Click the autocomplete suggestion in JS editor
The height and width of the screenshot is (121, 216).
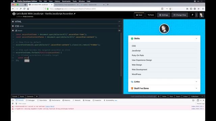pyautogui.click(x=27, y=61)
